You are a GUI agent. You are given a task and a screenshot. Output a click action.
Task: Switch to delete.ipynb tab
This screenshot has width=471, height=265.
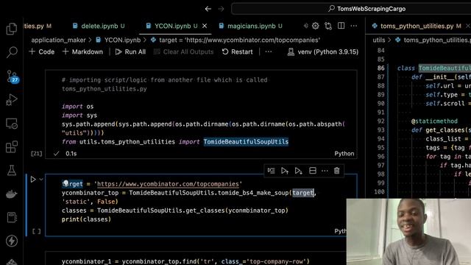(x=99, y=26)
